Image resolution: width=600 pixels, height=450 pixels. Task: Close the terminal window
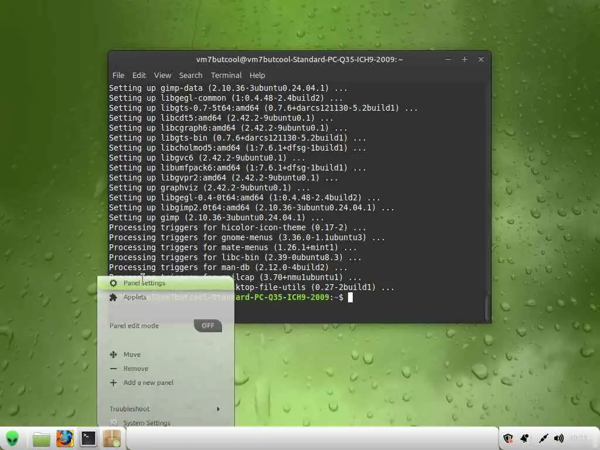pos(481,59)
